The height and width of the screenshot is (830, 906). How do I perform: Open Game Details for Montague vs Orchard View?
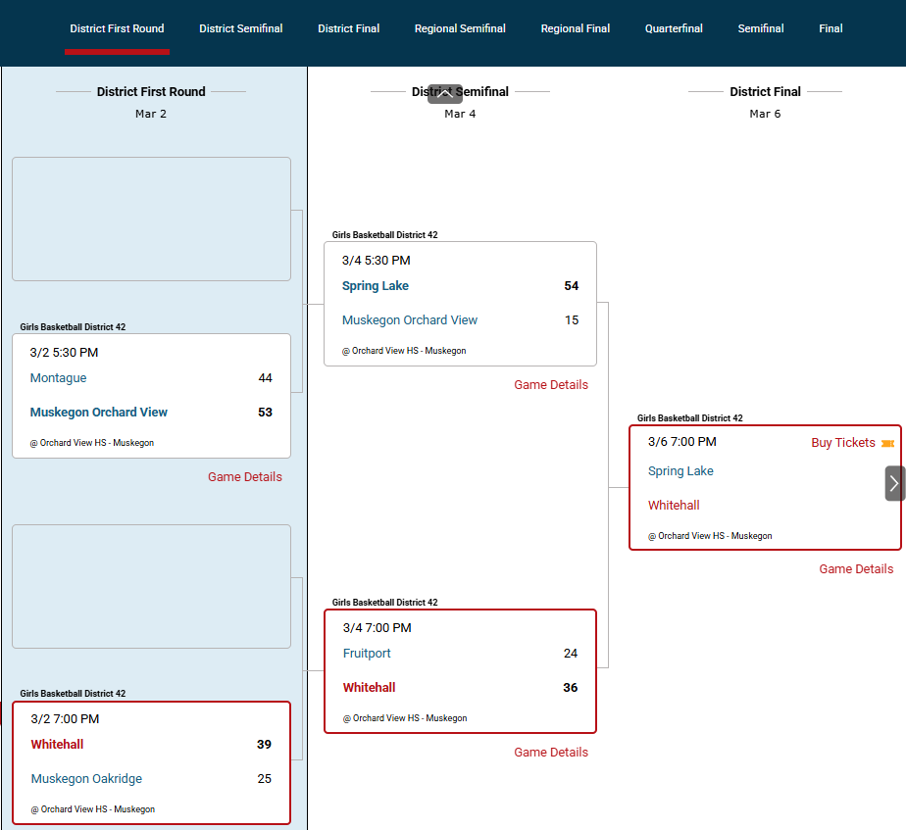(244, 477)
